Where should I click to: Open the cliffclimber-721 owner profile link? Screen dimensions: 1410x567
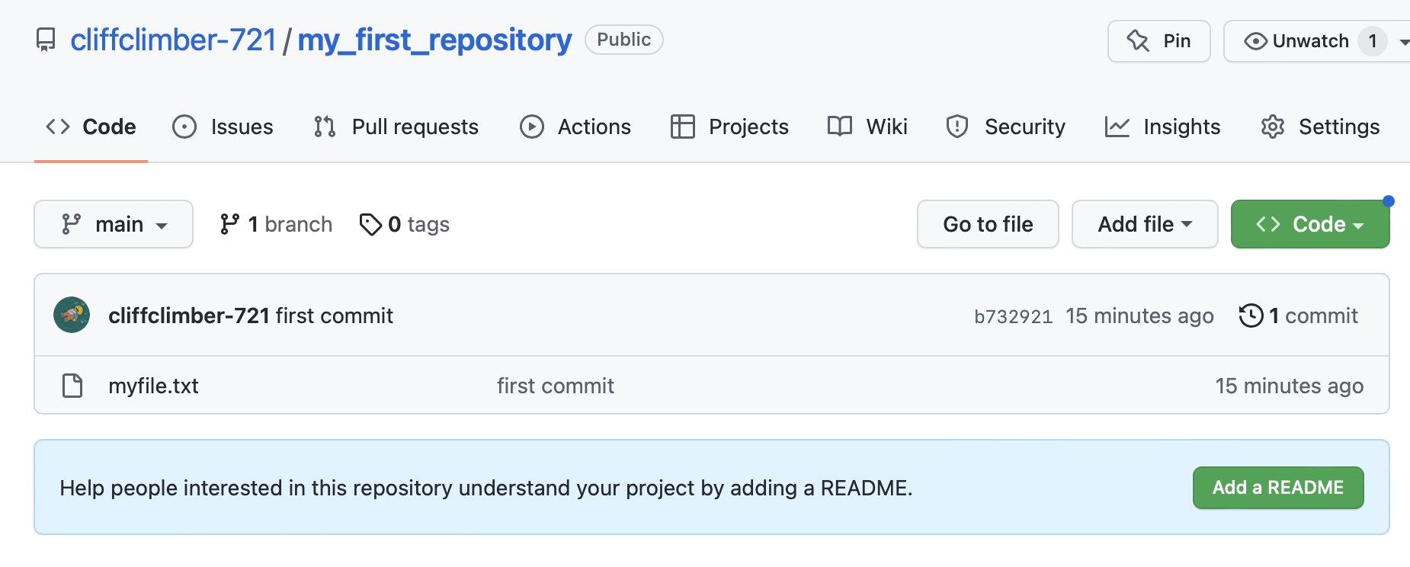(173, 40)
